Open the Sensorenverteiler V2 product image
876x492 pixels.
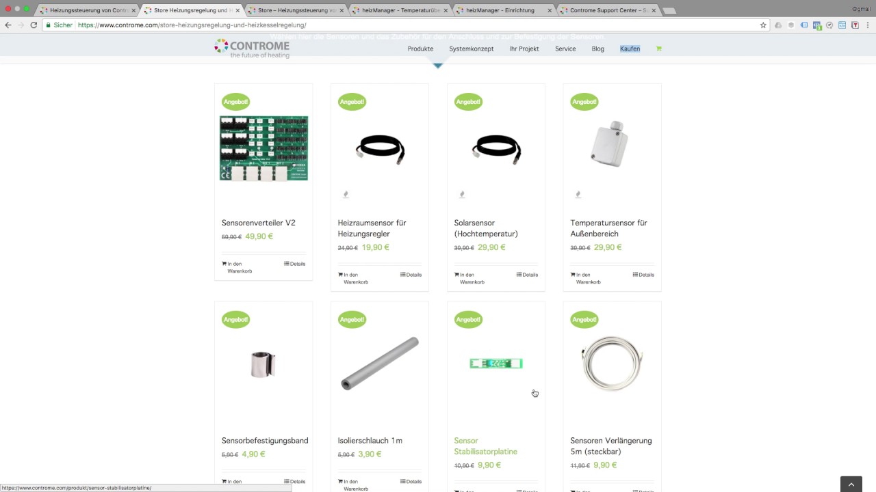point(263,148)
